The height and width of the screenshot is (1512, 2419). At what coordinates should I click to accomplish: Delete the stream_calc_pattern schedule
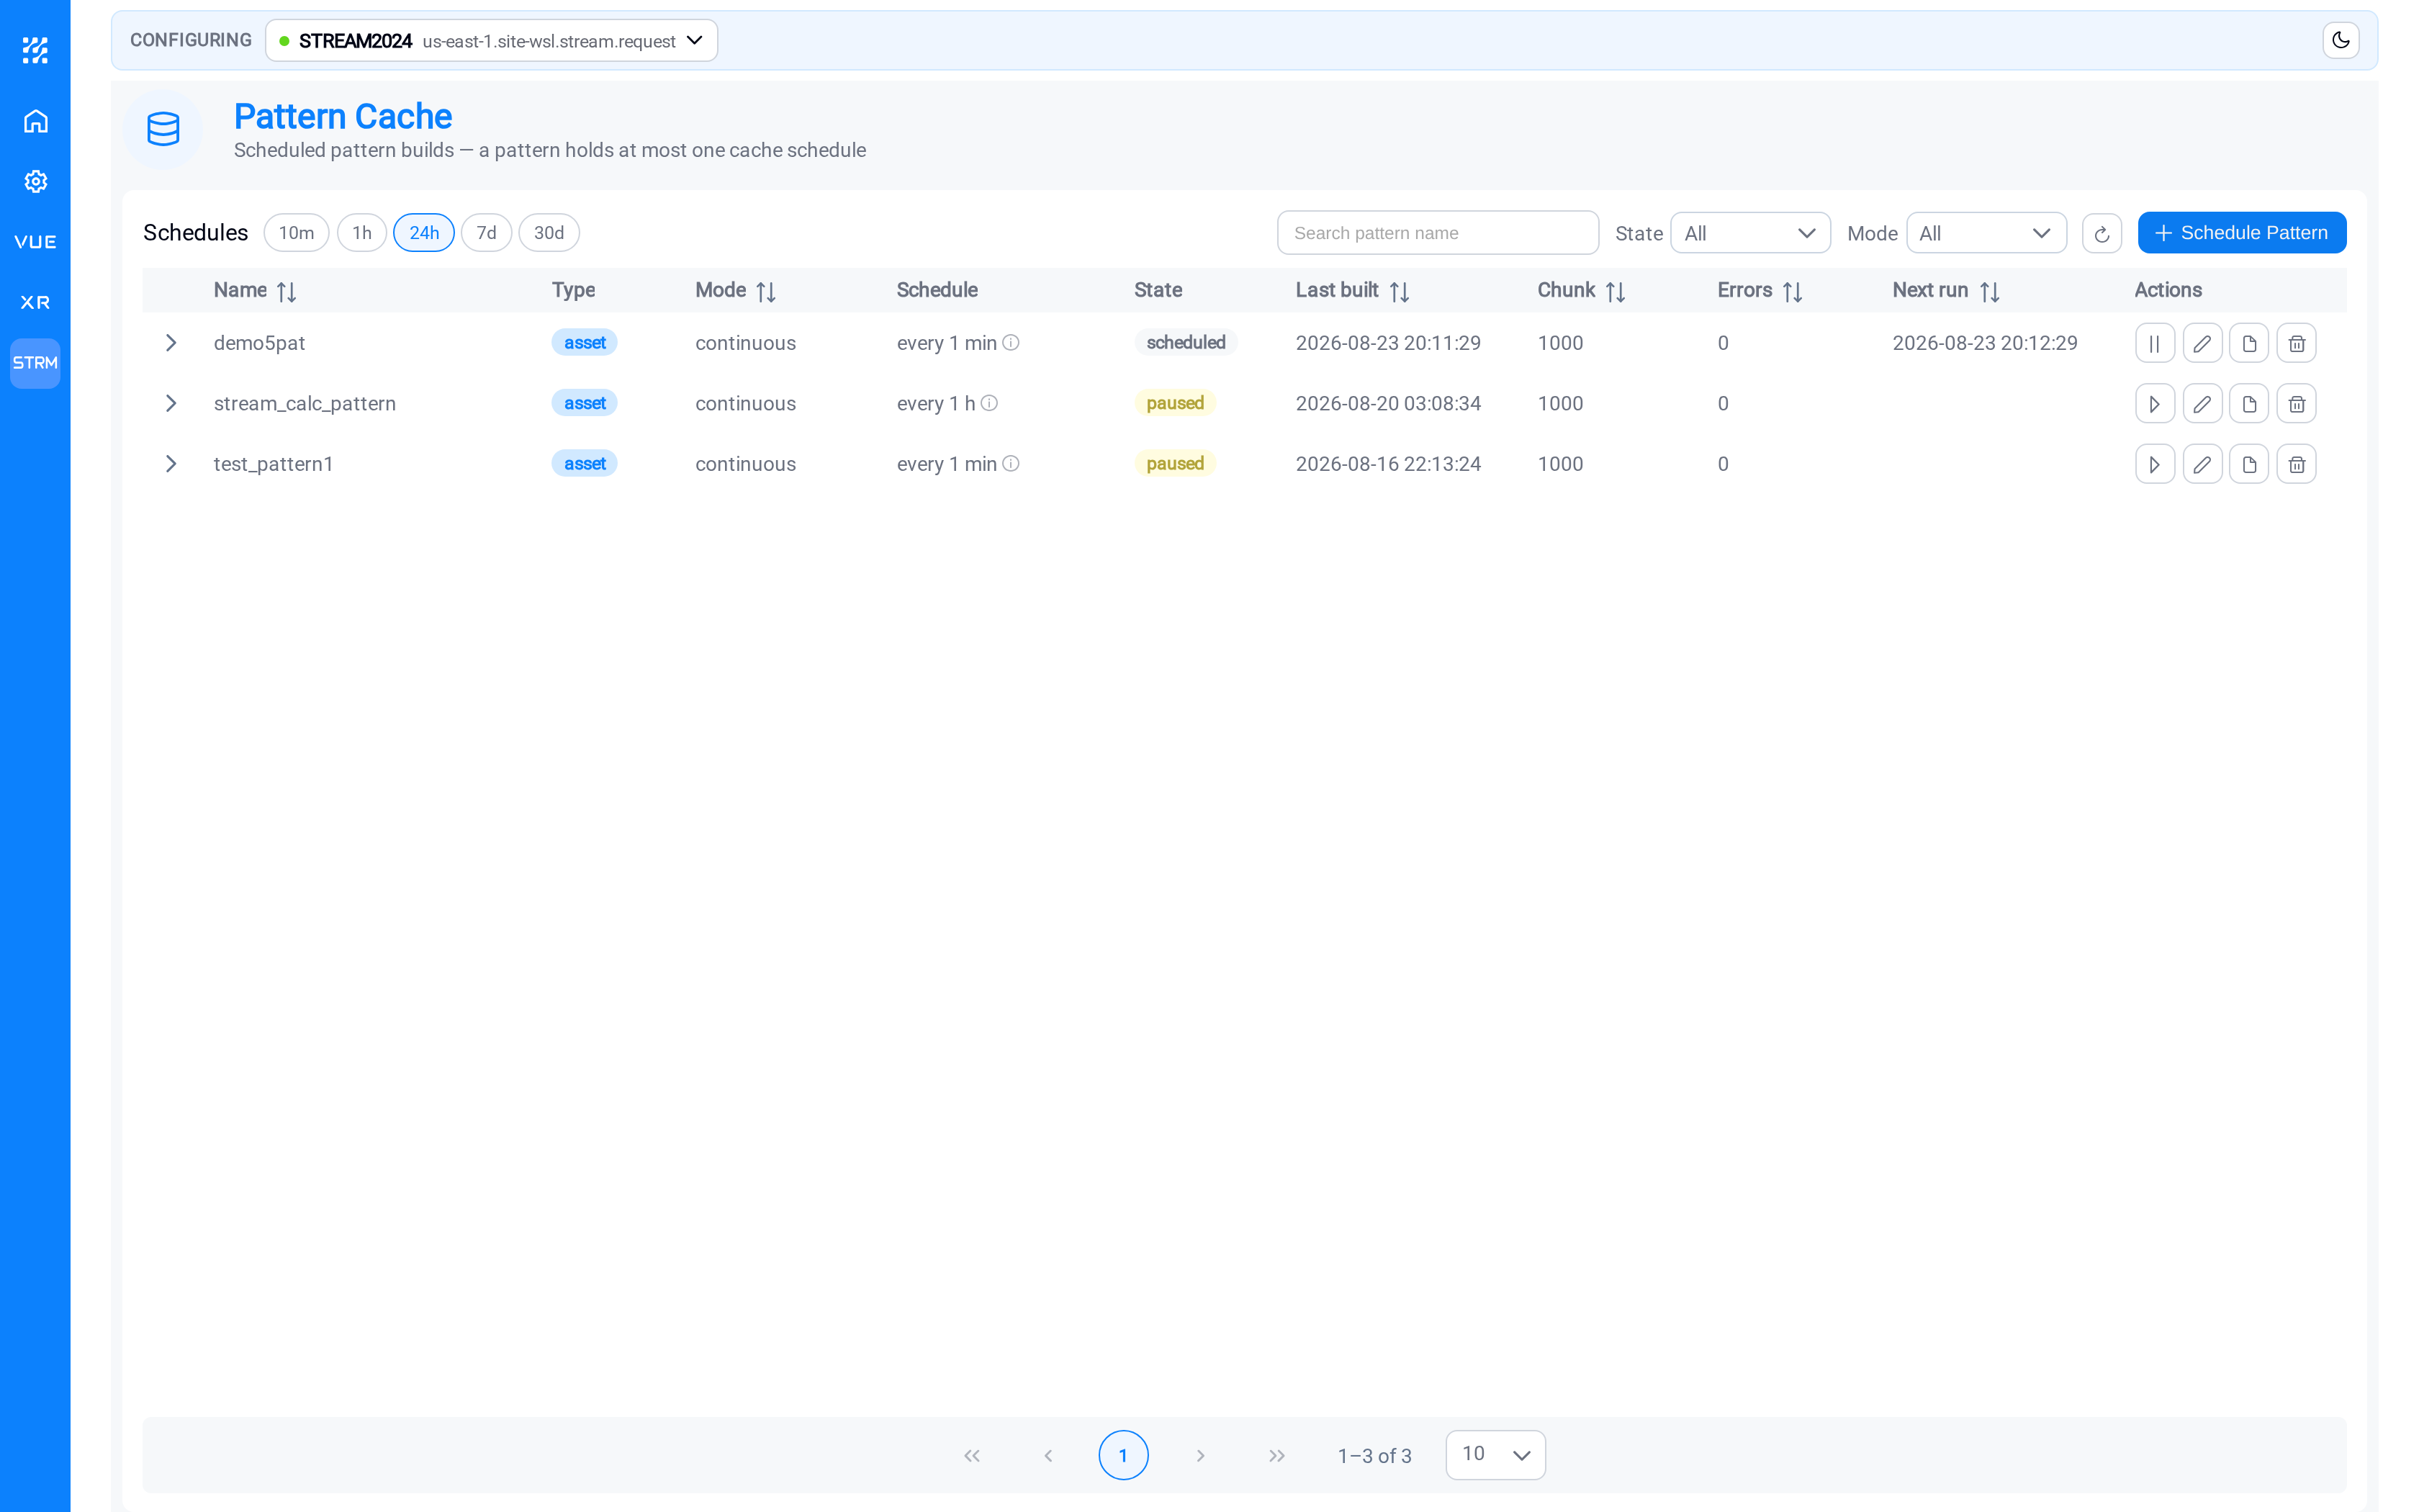(x=2296, y=404)
